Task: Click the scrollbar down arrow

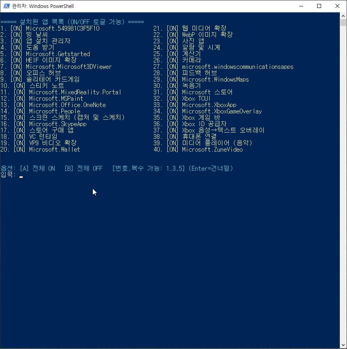Action: (343, 345)
